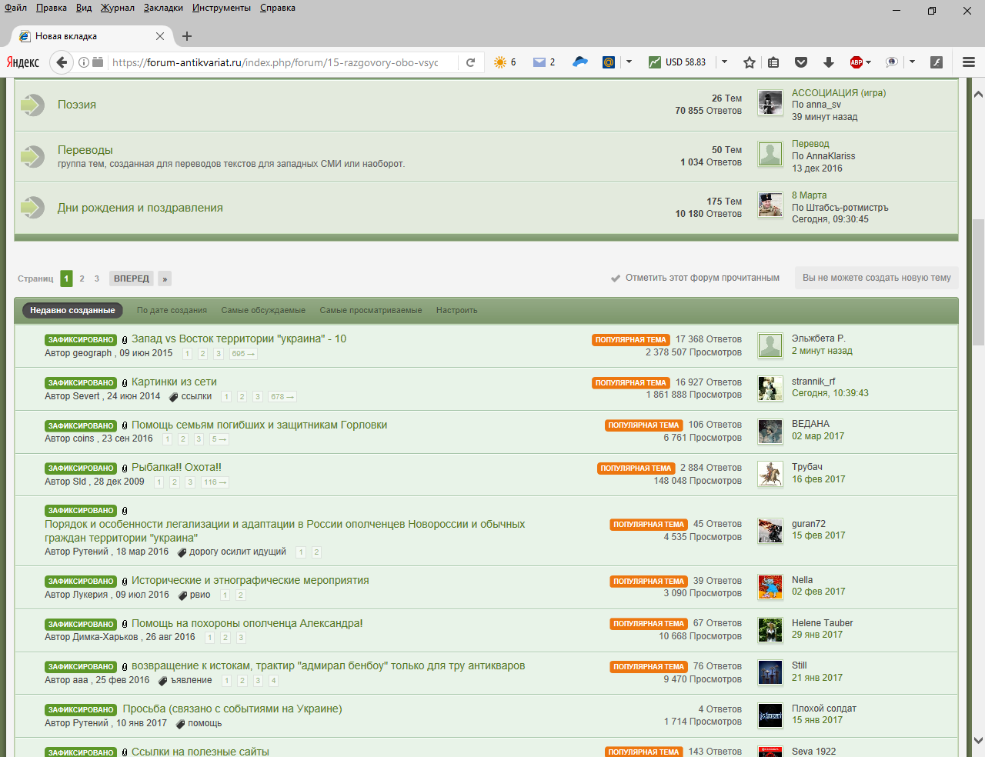
Task: Expand the dropdown next to USD 58.83
Action: [724, 62]
